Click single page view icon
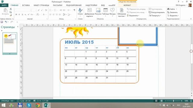 pos(156,101)
